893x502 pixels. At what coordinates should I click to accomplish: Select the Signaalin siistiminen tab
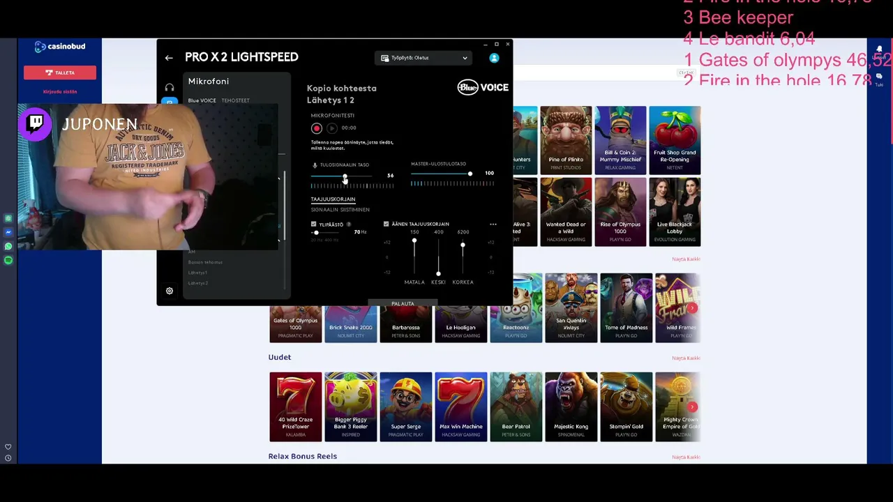(x=340, y=210)
